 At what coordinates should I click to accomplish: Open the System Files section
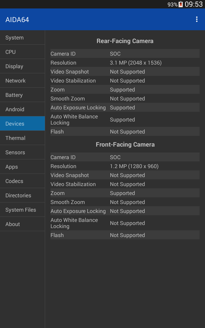click(22, 210)
